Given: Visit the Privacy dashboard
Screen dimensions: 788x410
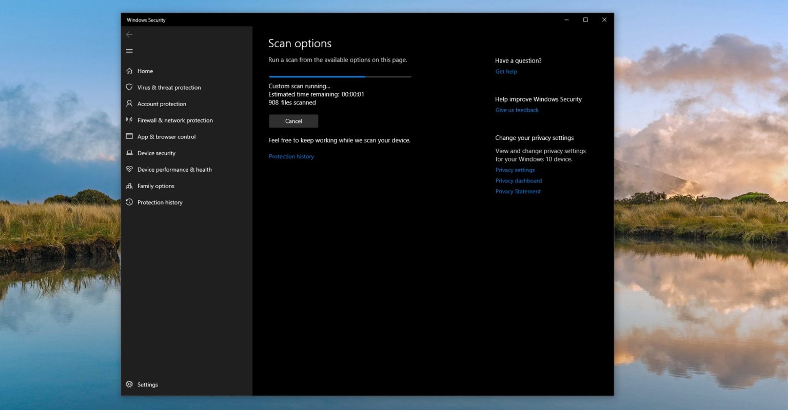Looking at the screenshot, I should (519, 180).
